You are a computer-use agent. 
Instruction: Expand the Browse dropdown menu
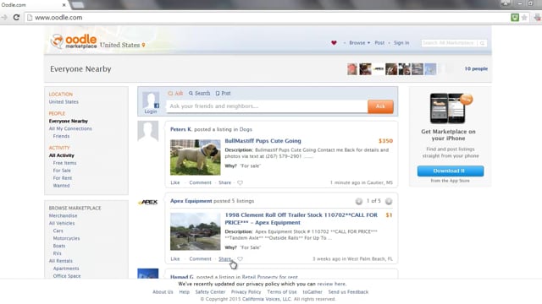point(359,43)
